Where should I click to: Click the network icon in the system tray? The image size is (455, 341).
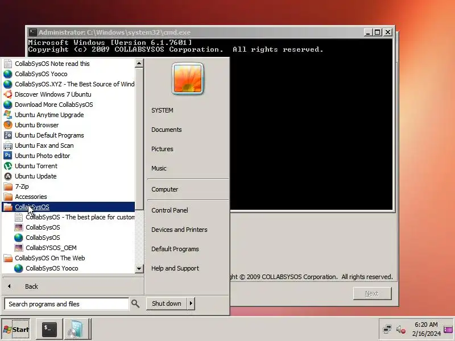click(x=387, y=330)
